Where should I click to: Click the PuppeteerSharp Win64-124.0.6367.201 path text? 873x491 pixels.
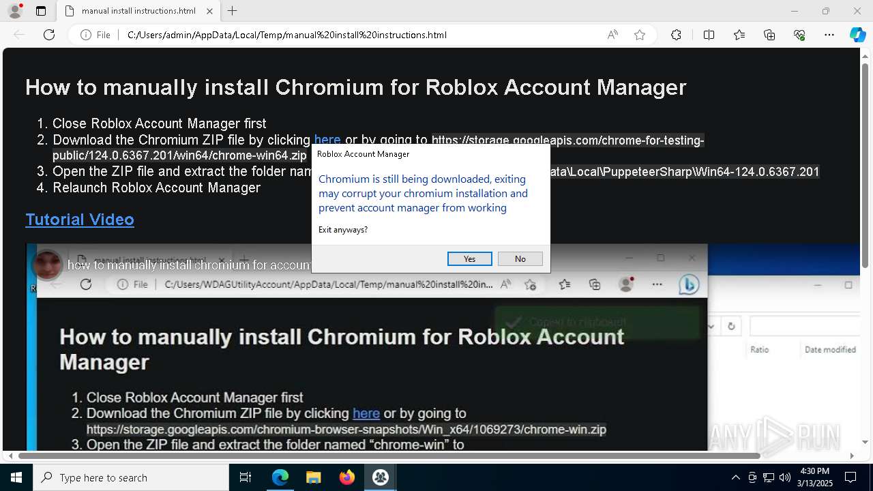(685, 172)
